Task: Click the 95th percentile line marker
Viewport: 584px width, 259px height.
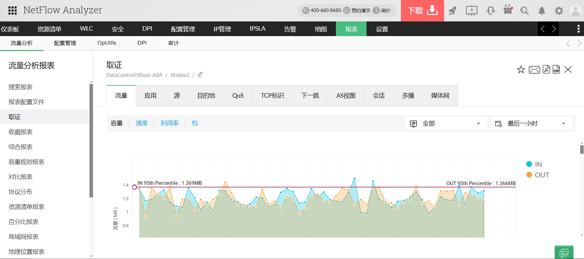Action: pos(135,187)
